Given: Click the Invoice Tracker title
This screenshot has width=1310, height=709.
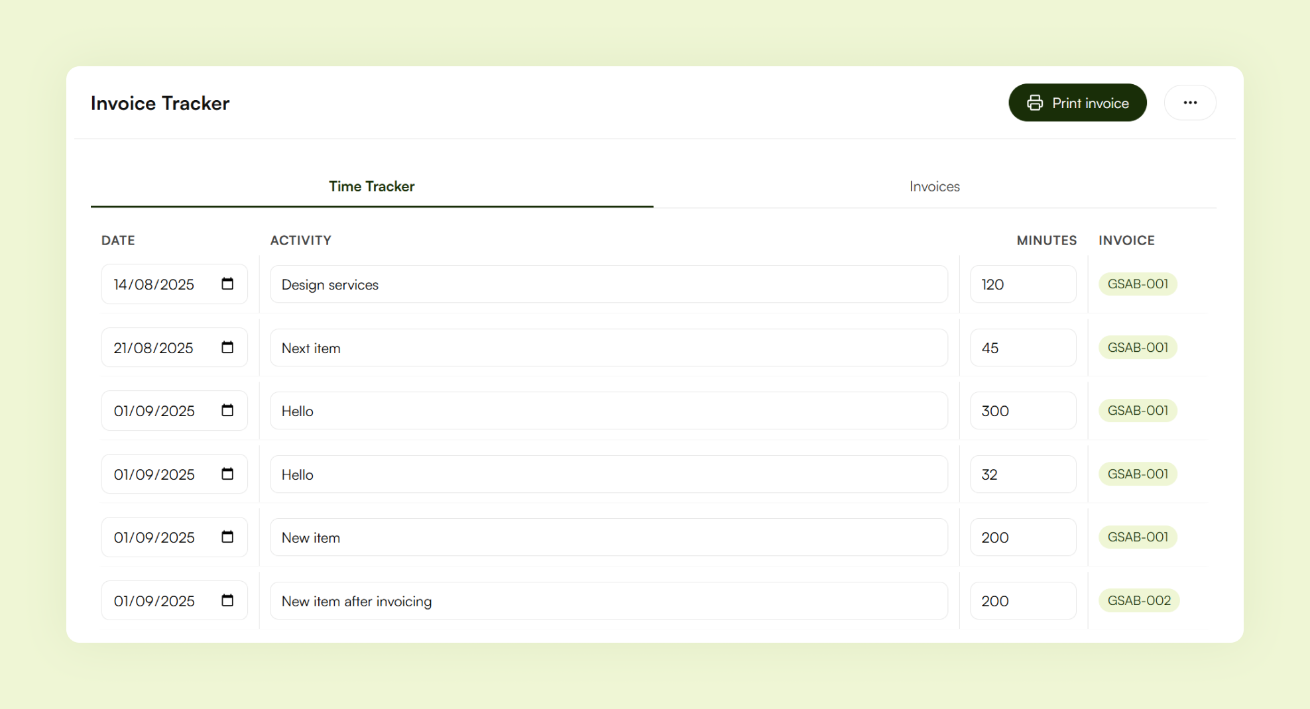Looking at the screenshot, I should pos(160,103).
